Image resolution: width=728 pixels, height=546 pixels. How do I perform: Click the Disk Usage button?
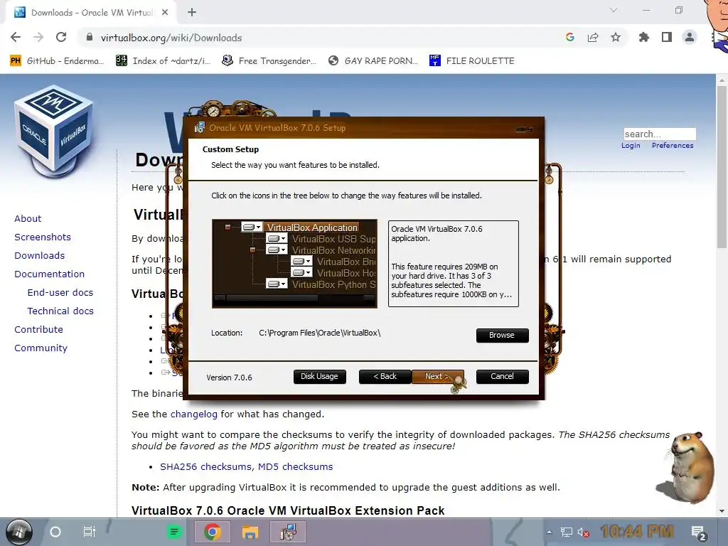click(x=319, y=377)
